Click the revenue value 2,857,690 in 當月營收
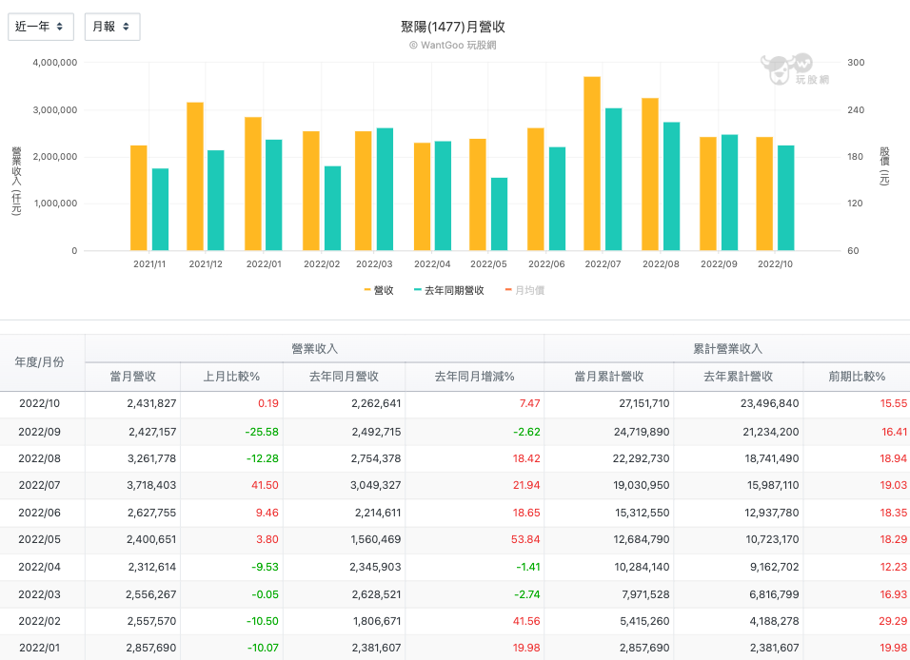Image resolution: width=910 pixels, height=660 pixels. click(x=151, y=648)
